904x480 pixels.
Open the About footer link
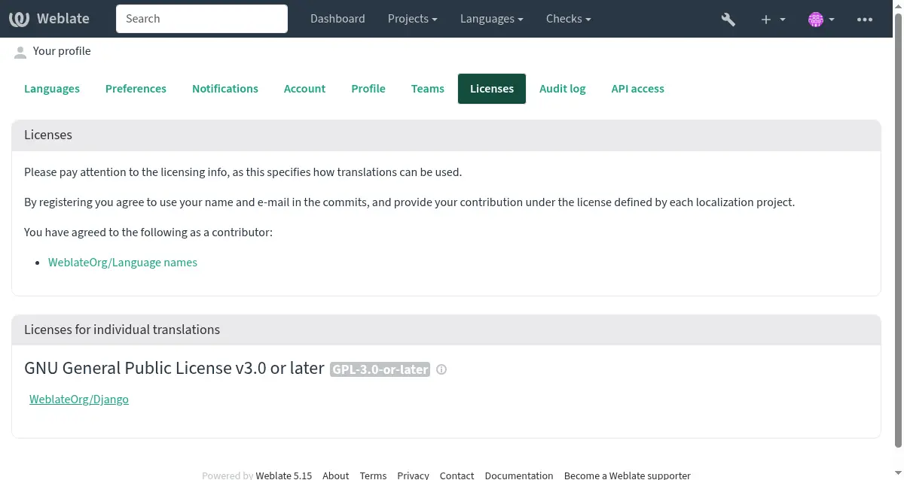click(336, 475)
